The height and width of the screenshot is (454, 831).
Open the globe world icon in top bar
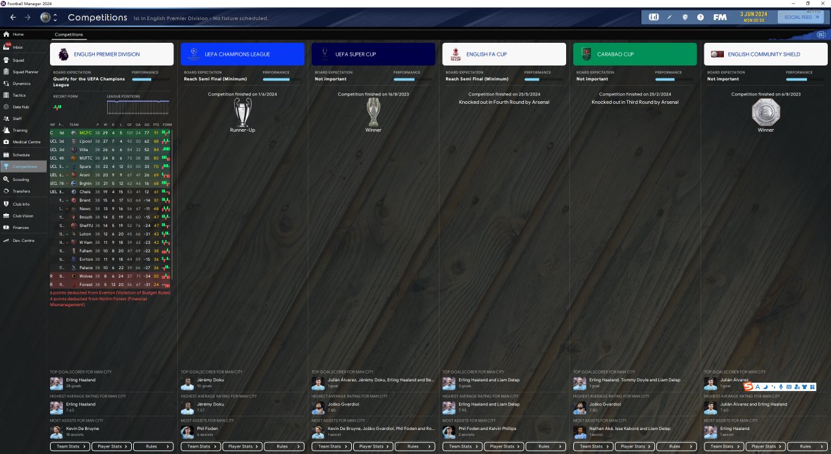point(685,17)
